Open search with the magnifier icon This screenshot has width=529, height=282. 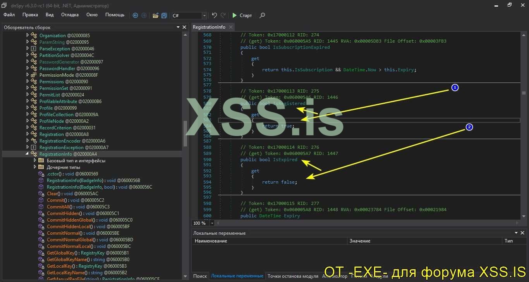pyautogui.click(x=262, y=15)
